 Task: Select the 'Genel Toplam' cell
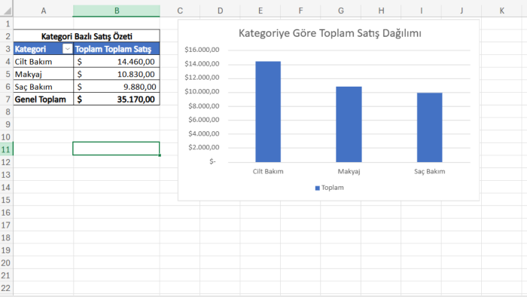44,100
